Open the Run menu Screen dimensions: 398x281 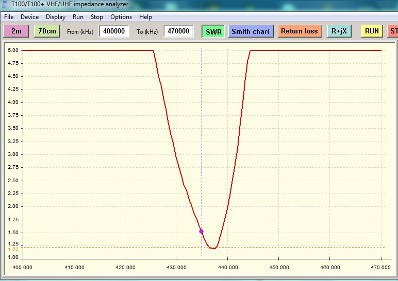click(x=78, y=17)
